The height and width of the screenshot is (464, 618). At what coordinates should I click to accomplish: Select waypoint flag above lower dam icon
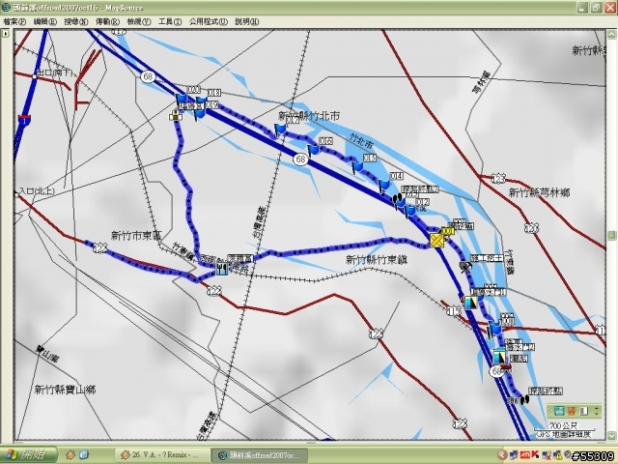[x=494, y=329]
